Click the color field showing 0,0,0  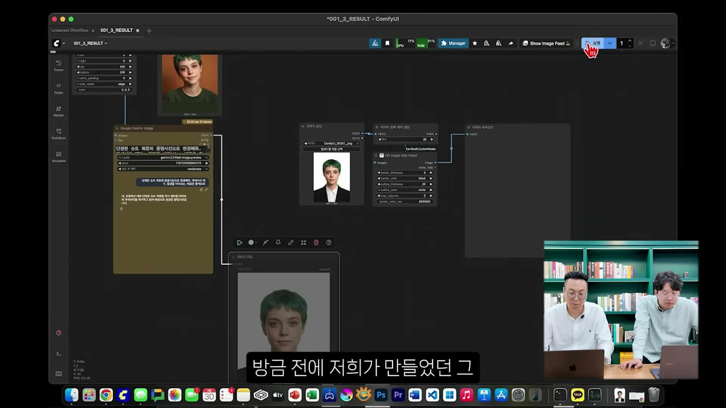click(x=104, y=90)
